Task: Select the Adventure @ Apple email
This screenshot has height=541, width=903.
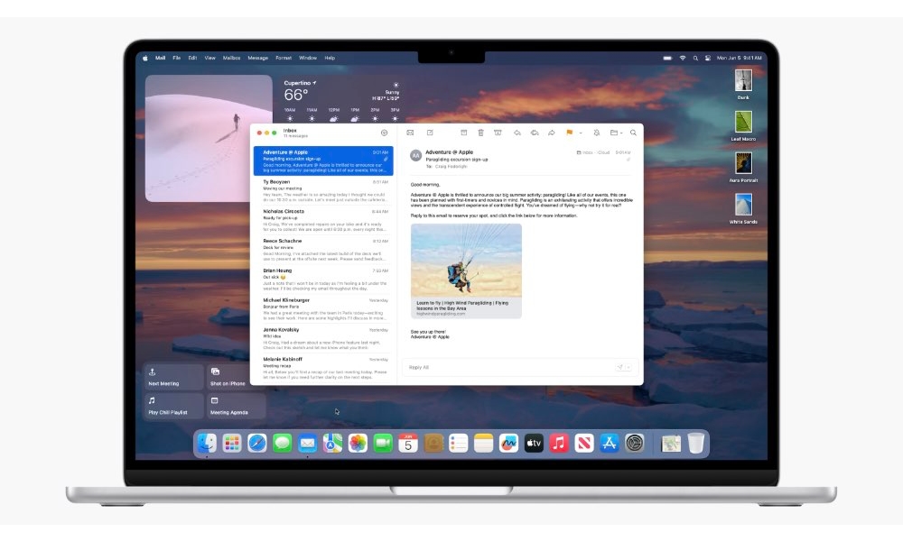Action: coord(323,161)
